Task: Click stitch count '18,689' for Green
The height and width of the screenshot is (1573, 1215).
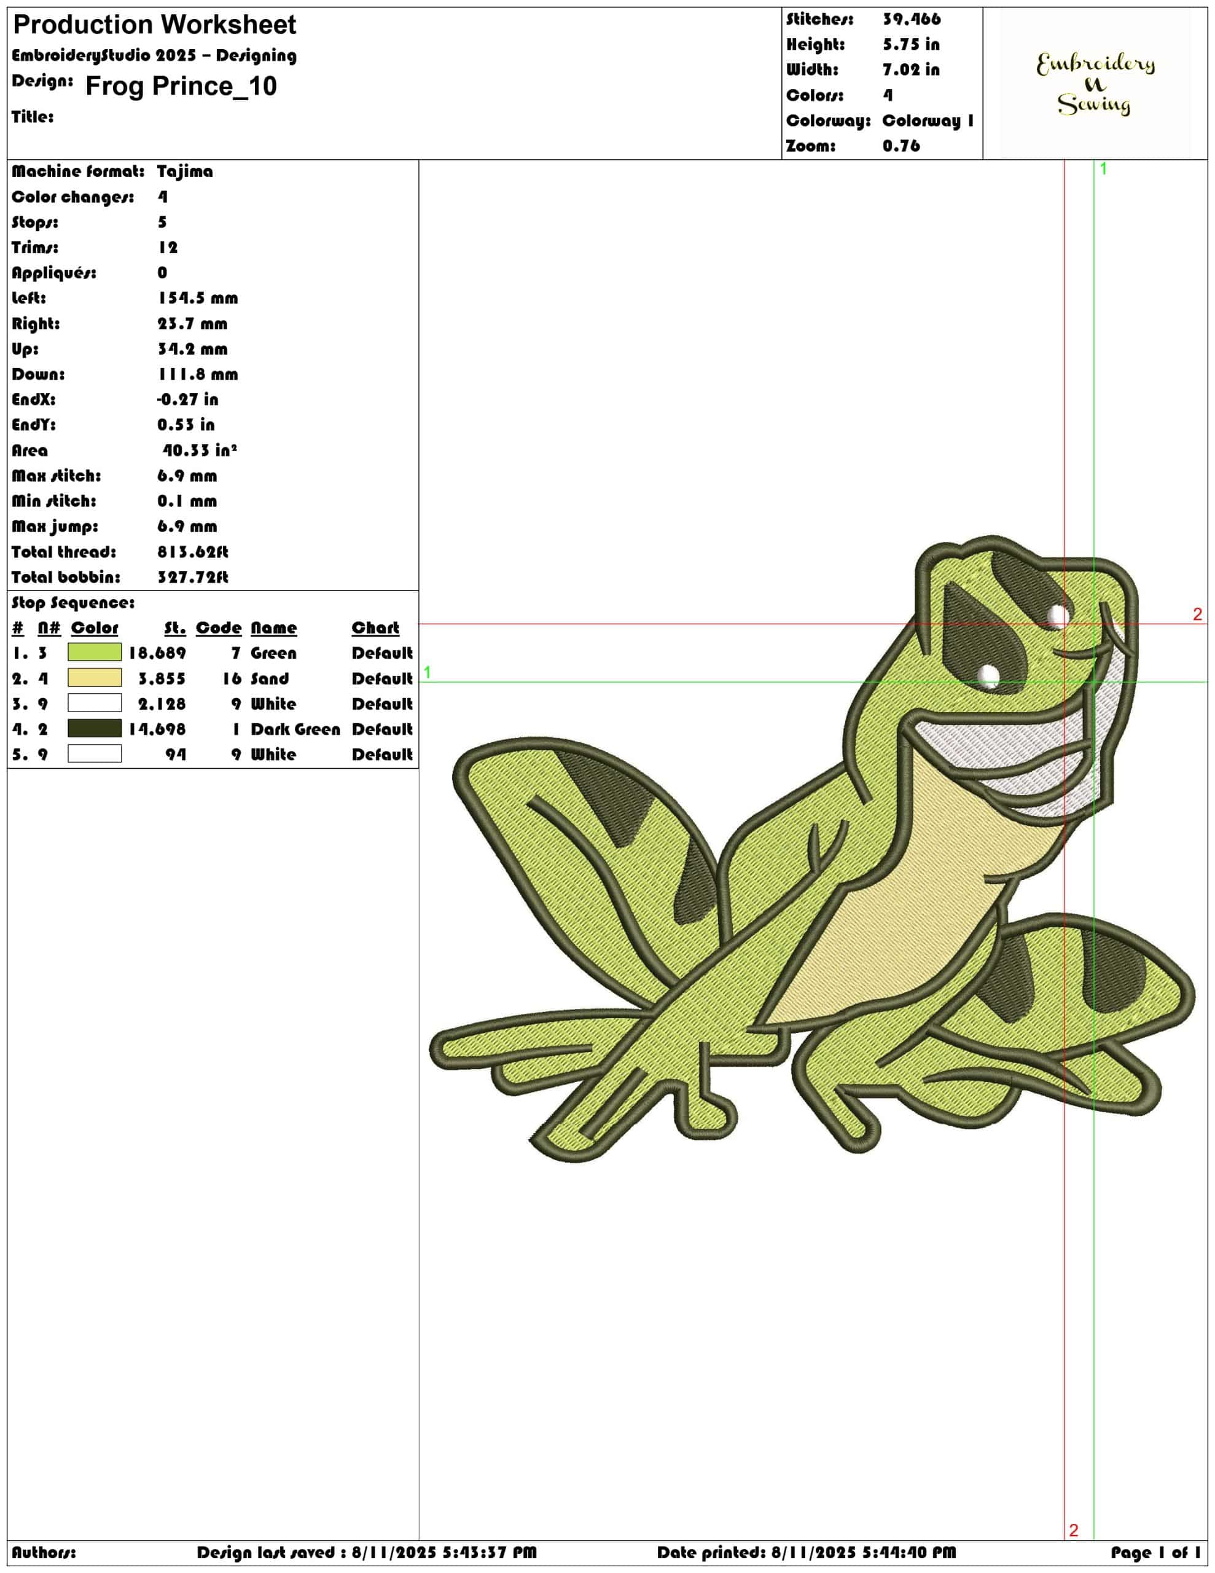Action: 157,653
